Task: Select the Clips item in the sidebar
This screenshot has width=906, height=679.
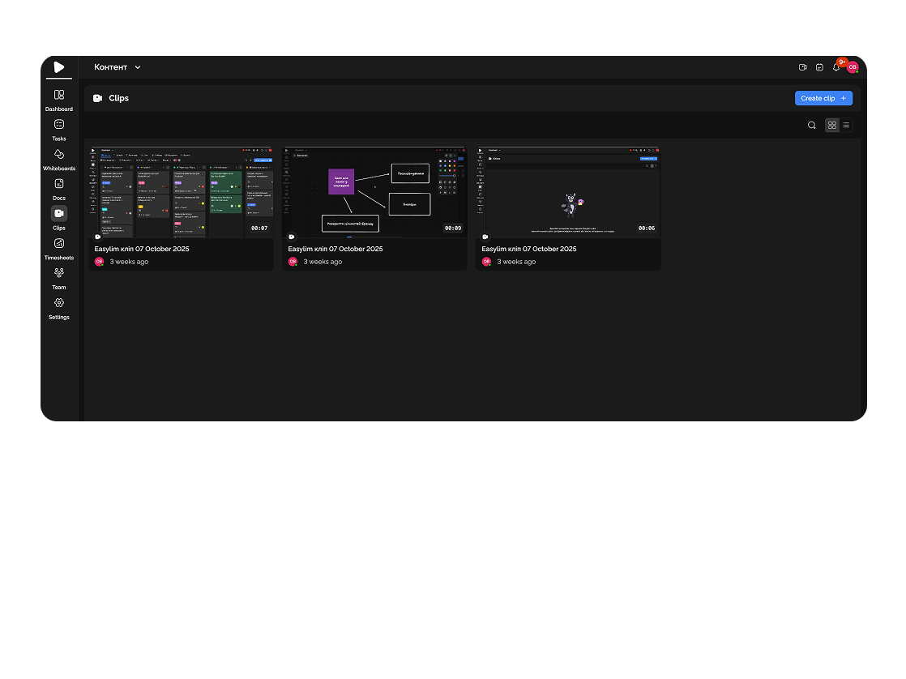Action: [59, 218]
